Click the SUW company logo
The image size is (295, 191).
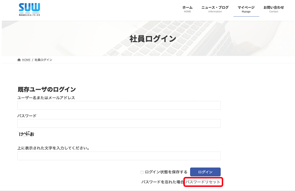pyautogui.click(x=29, y=9)
